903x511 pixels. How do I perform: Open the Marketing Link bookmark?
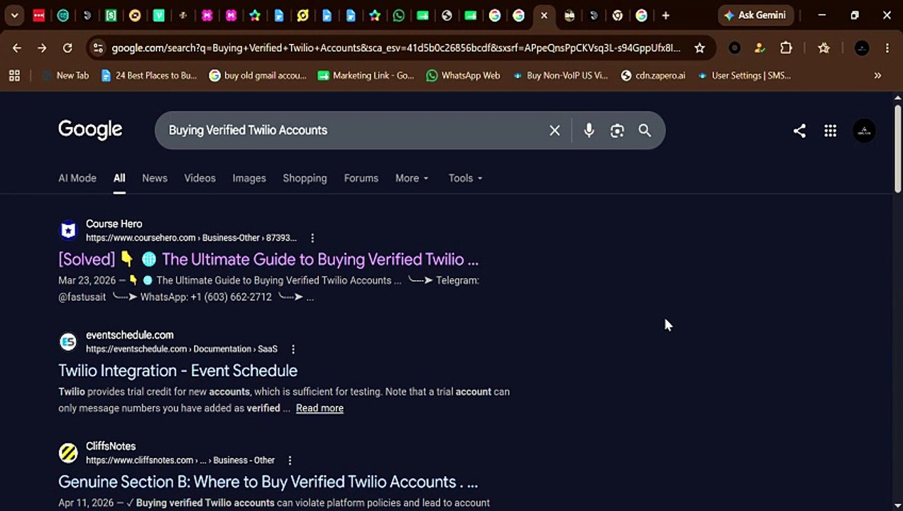click(366, 75)
